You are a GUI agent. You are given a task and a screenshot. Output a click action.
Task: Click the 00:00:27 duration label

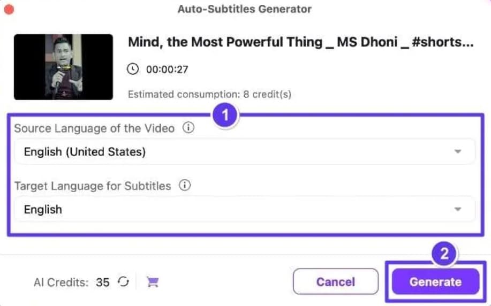[167, 70]
